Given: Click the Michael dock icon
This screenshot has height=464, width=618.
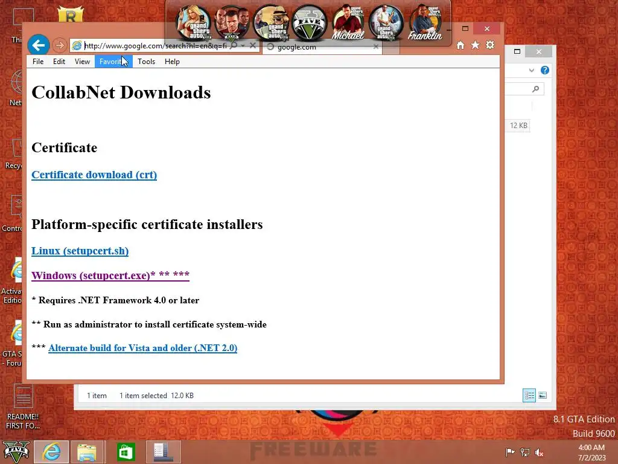Looking at the screenshot, I should coord(348,22).
